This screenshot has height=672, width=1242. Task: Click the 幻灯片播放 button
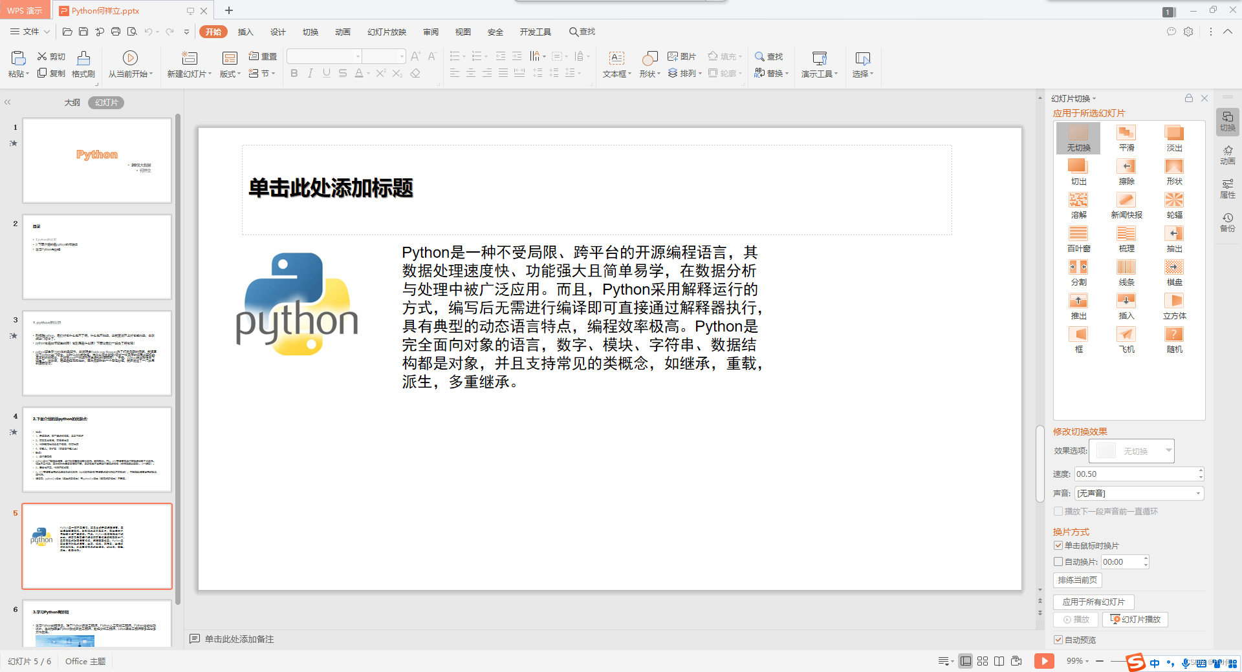[x=1135, y=619]
